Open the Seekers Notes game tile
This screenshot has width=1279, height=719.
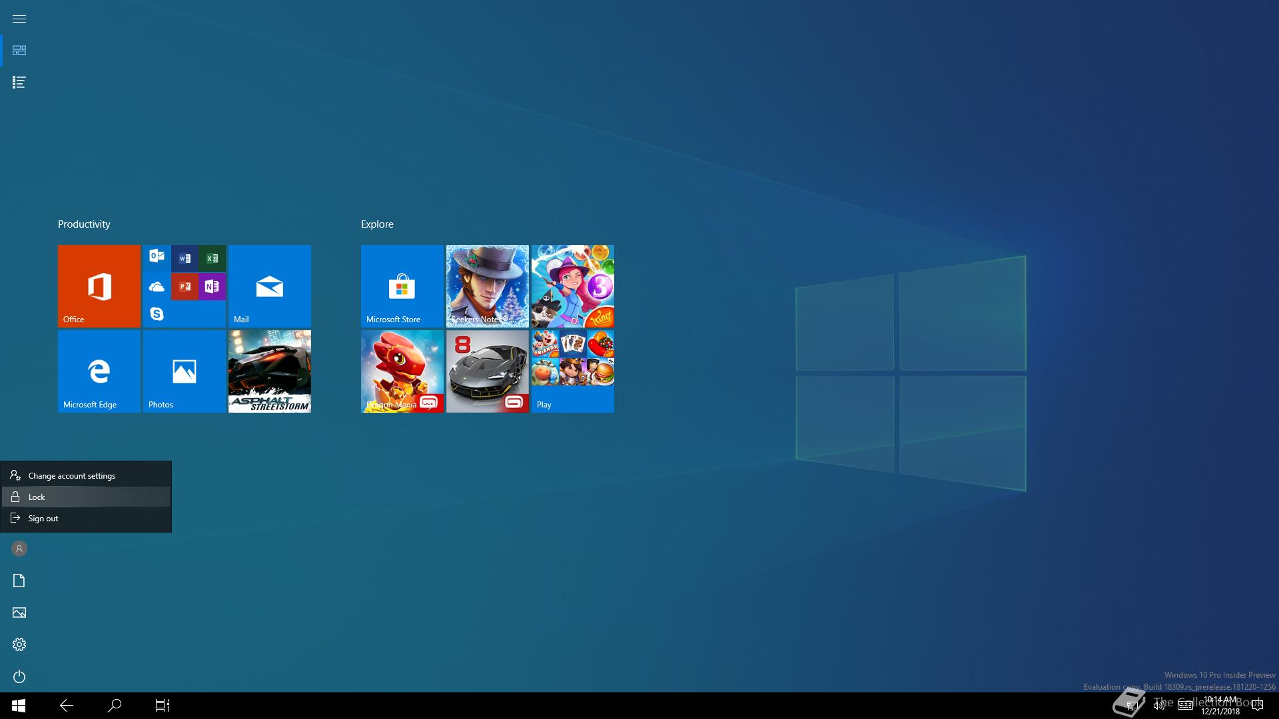click(488, 286)
